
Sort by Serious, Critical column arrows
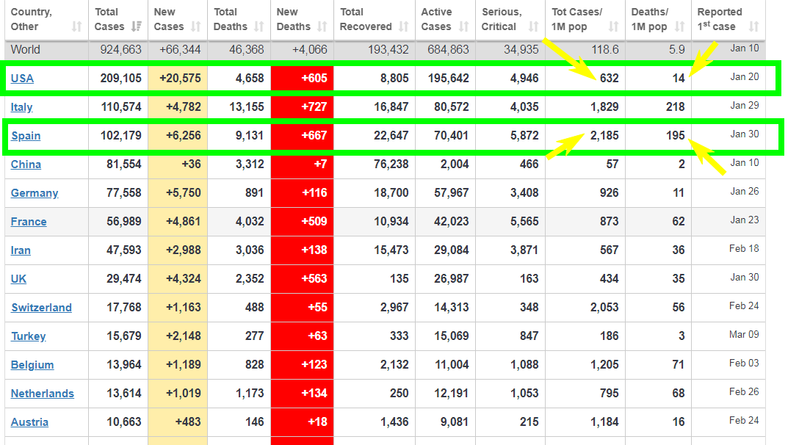tap(533, 26)
